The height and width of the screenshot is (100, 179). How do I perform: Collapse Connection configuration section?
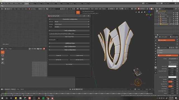69,19
